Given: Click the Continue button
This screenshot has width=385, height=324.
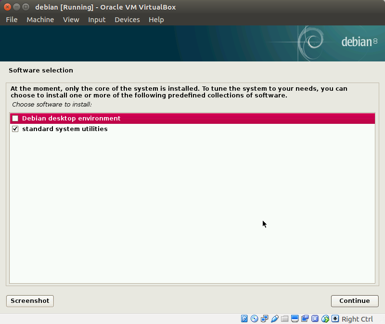Looking at the screenshot, I should (355, 301).
